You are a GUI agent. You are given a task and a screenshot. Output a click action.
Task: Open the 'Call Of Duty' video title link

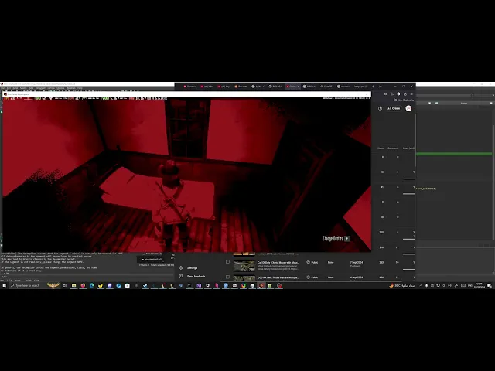click(x=278, y=263)
